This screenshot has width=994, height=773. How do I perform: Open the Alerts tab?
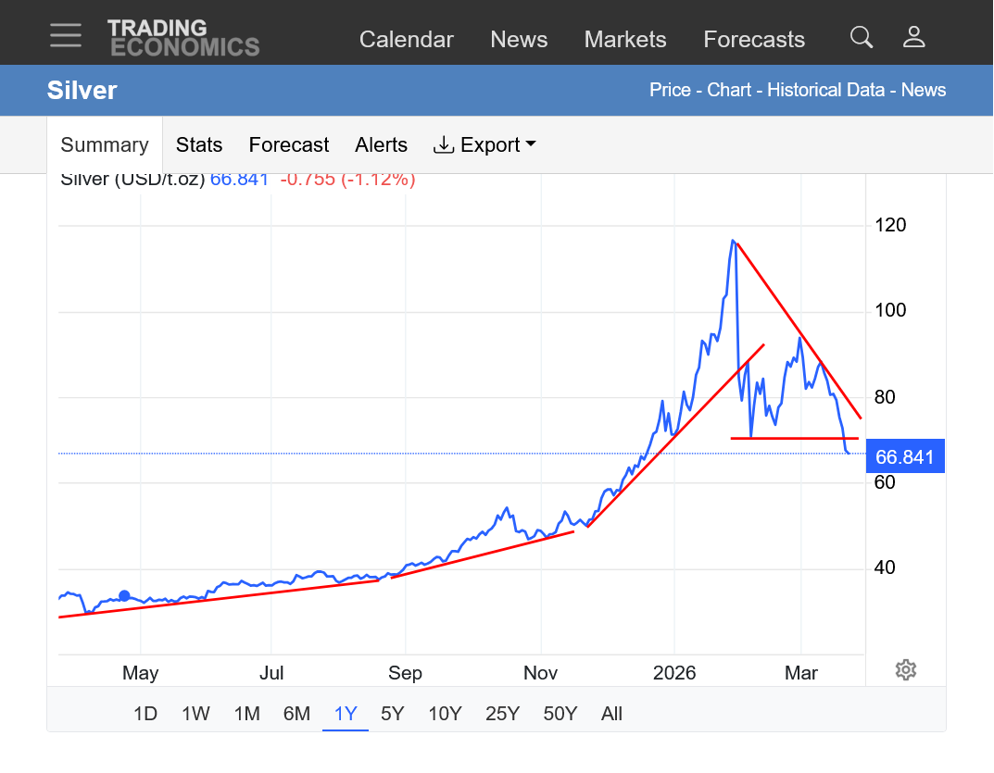[x=381, y=145]
